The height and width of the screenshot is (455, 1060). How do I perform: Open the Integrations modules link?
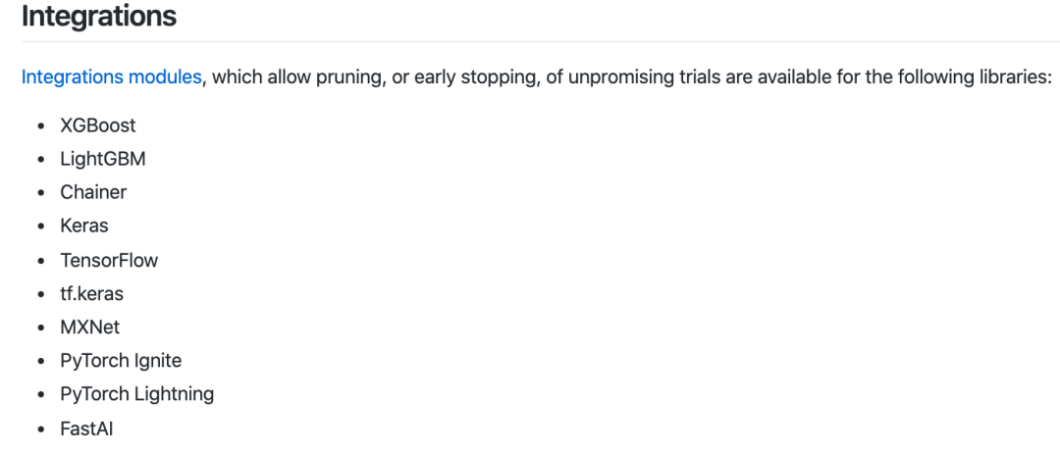(111, 76)
